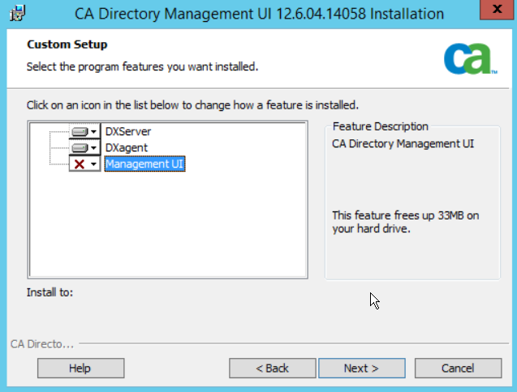Image resolution: width=517 pixels, height=392 pixels.
Task: Click the Custom Setup heading
Action: pyautogui.click(x=67, y=44)
